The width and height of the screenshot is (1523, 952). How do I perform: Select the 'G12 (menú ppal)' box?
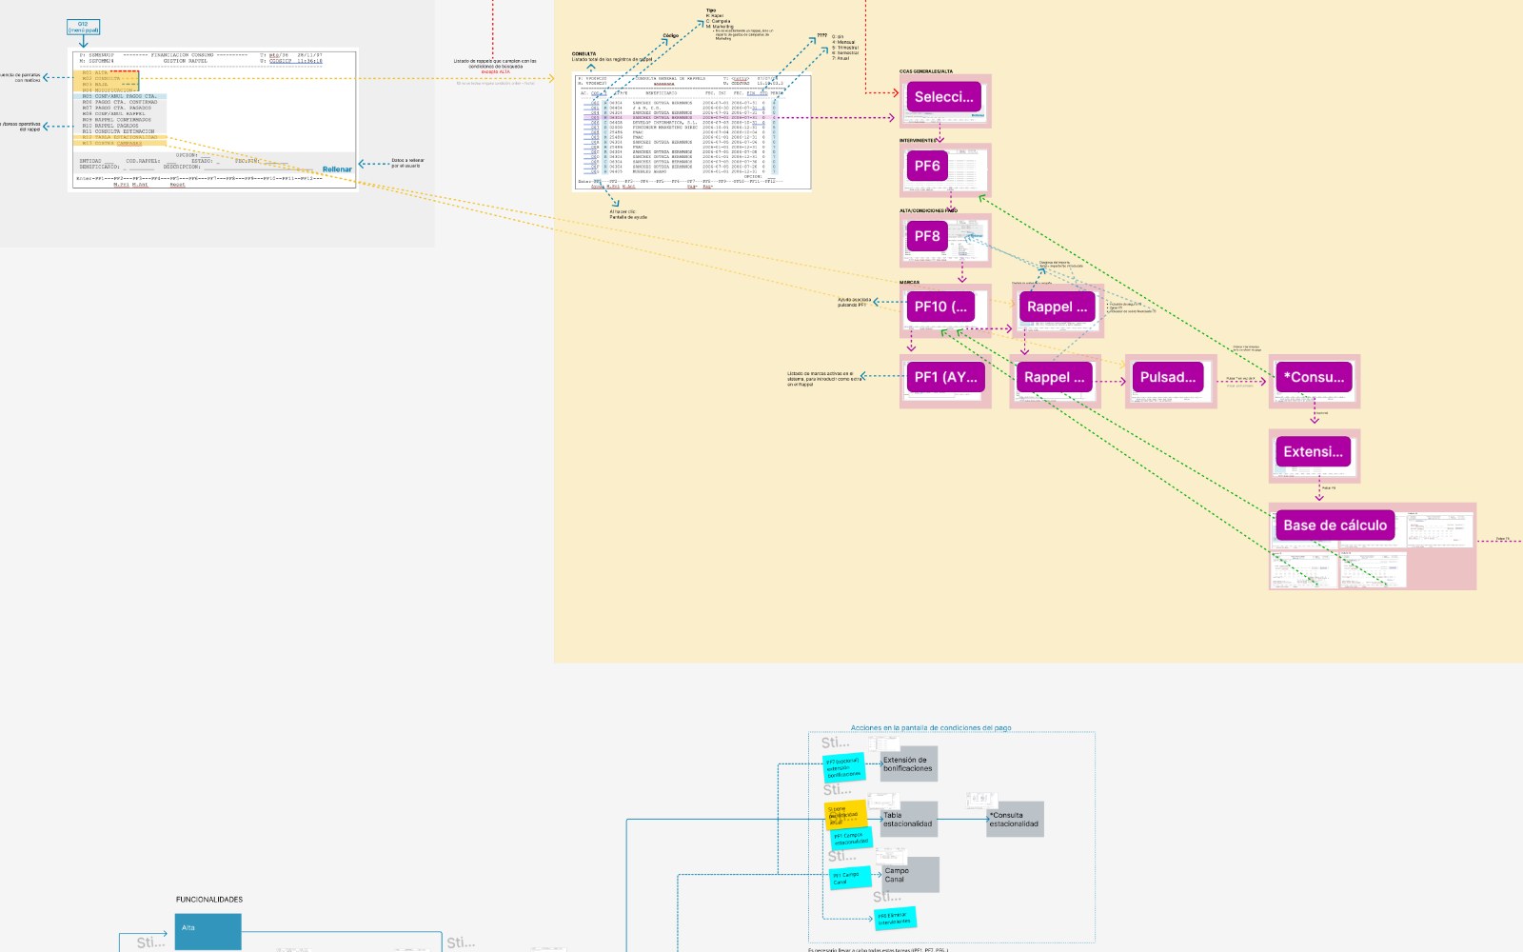point(83,28)
